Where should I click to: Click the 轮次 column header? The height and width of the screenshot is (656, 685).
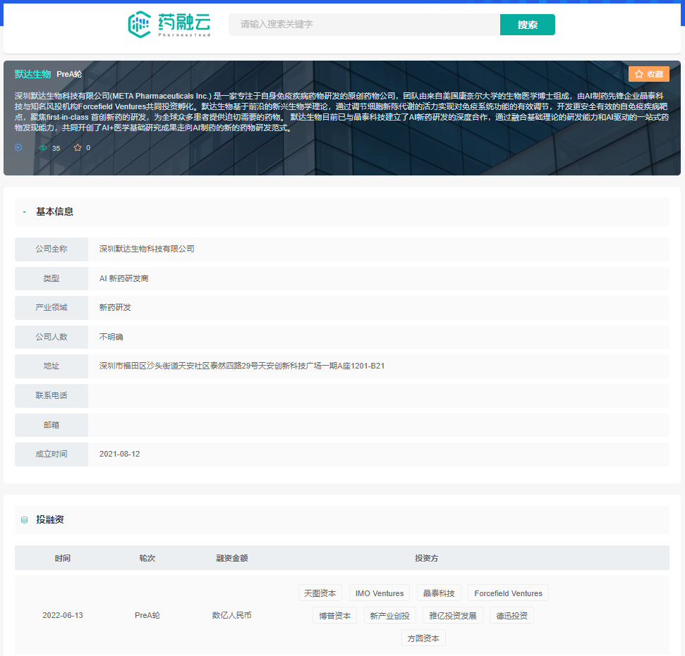pyautogui.click(x=147, y=558)
